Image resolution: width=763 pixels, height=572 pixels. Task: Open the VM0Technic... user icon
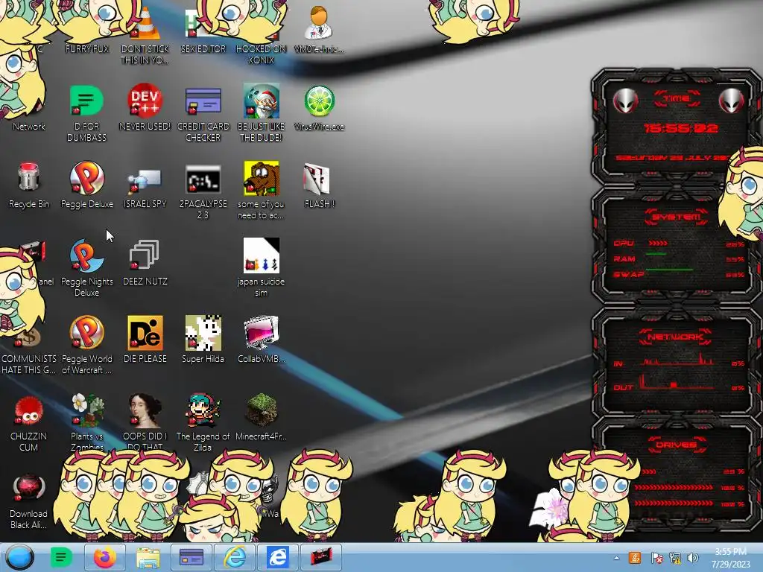tap(319, 29)
